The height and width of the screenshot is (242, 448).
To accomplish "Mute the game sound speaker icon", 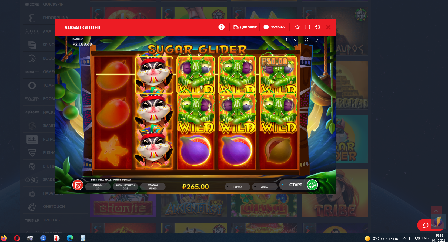I will tap(296, 40).
